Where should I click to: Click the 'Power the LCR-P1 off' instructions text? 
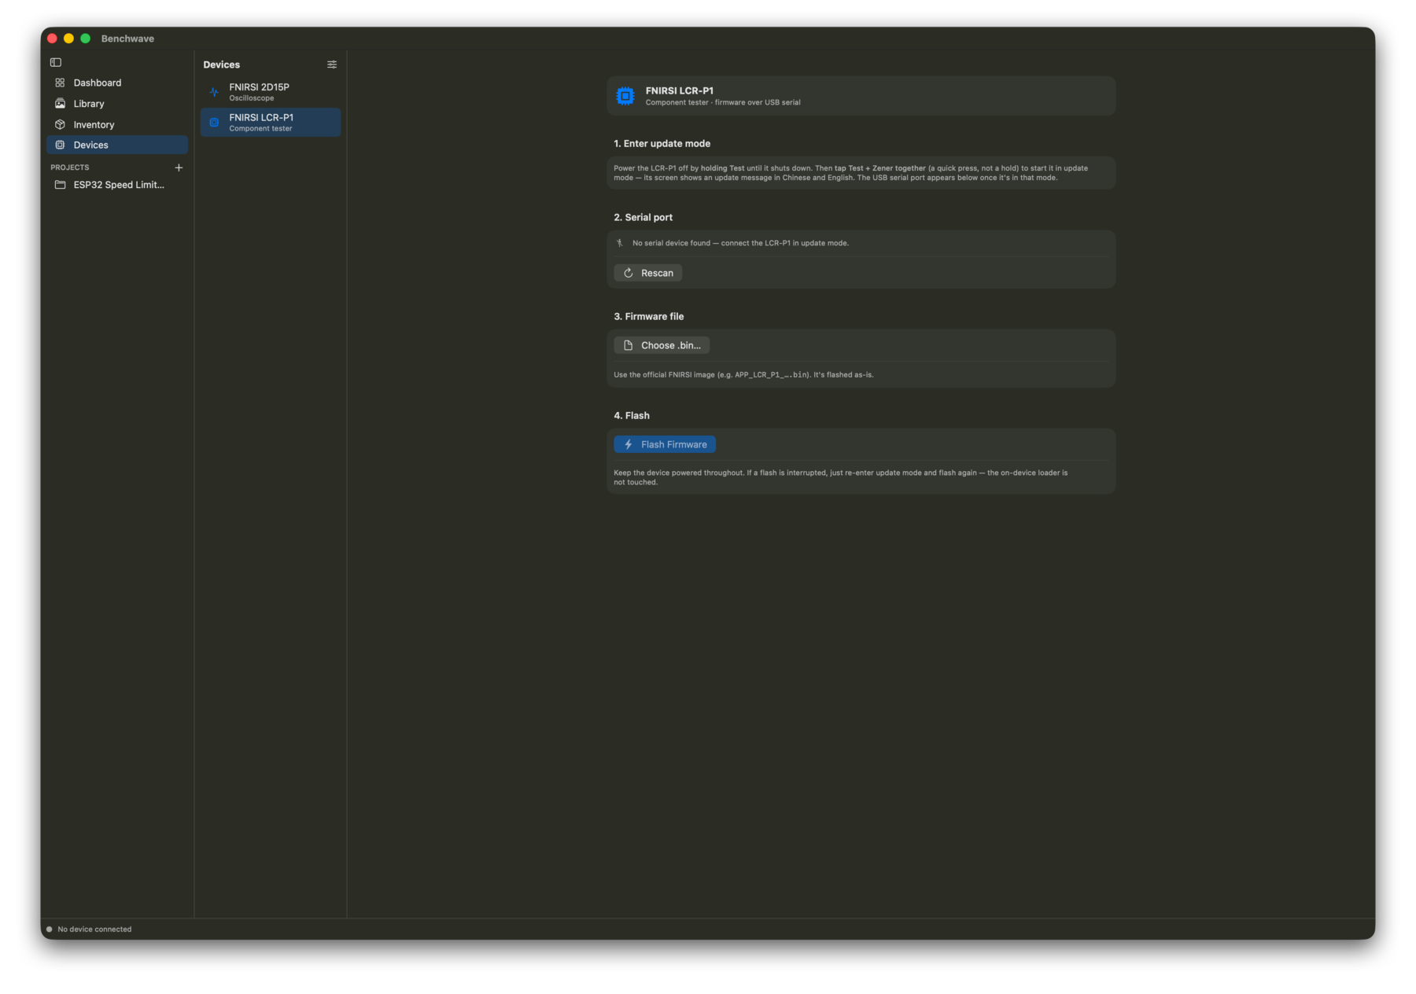(851, 173)
